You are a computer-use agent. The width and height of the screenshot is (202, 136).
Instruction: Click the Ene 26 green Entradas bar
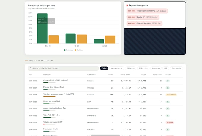coord(42,28)
